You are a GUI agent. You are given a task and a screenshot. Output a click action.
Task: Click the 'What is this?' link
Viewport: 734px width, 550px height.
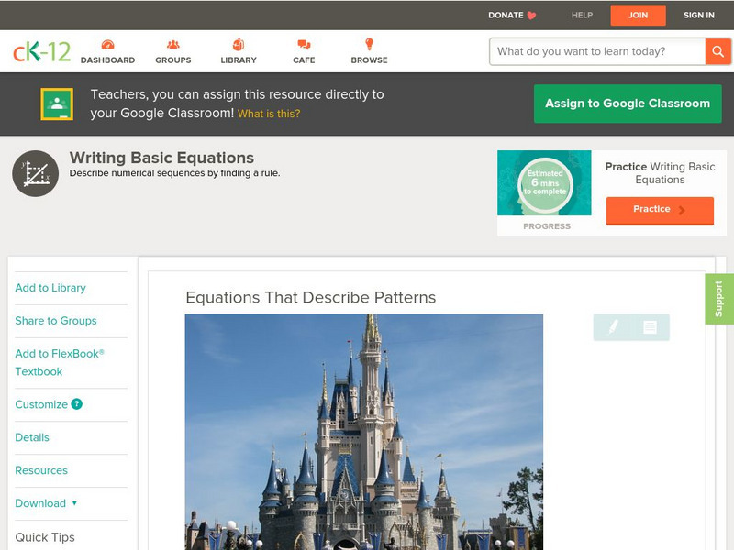pos(269,114)
